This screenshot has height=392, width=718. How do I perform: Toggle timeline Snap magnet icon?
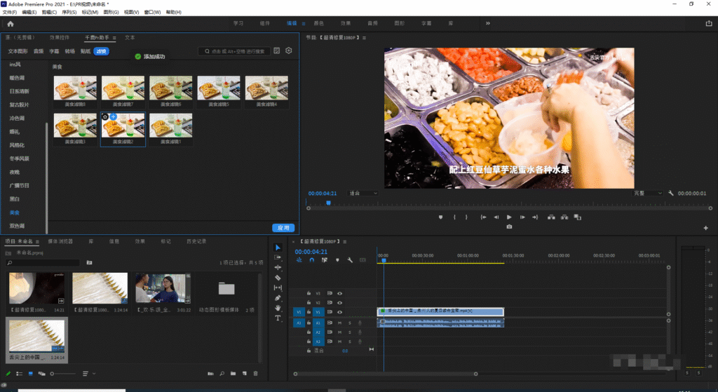click(x=311, y=259)
